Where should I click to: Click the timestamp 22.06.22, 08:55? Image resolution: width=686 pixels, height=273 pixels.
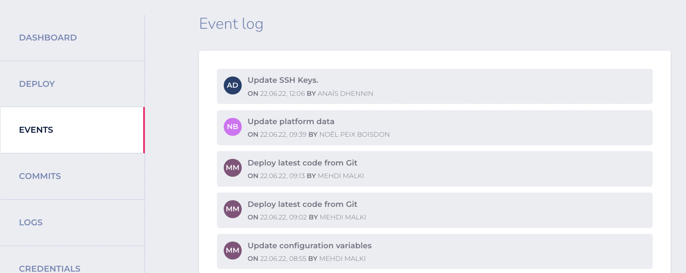283,259
